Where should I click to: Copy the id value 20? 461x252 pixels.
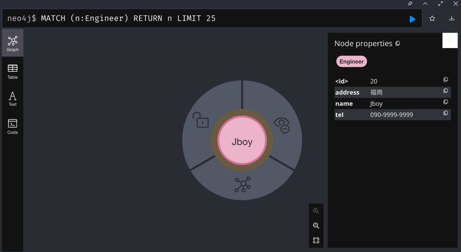coord(446,79)
